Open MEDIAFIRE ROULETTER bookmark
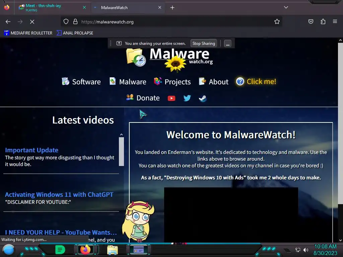 tap(28, 33)
